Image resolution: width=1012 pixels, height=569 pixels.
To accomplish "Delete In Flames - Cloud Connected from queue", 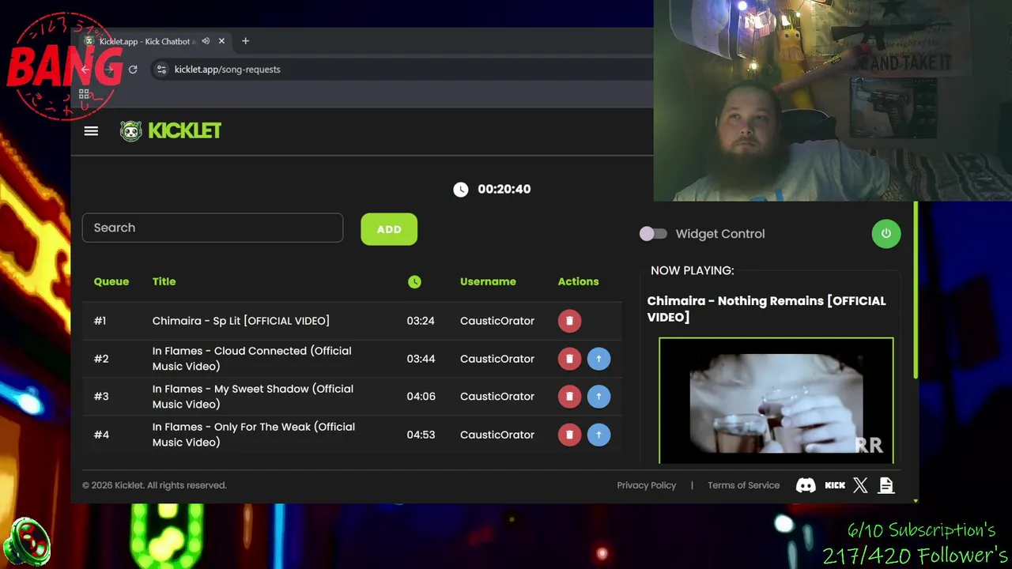I will click(569, 359).
